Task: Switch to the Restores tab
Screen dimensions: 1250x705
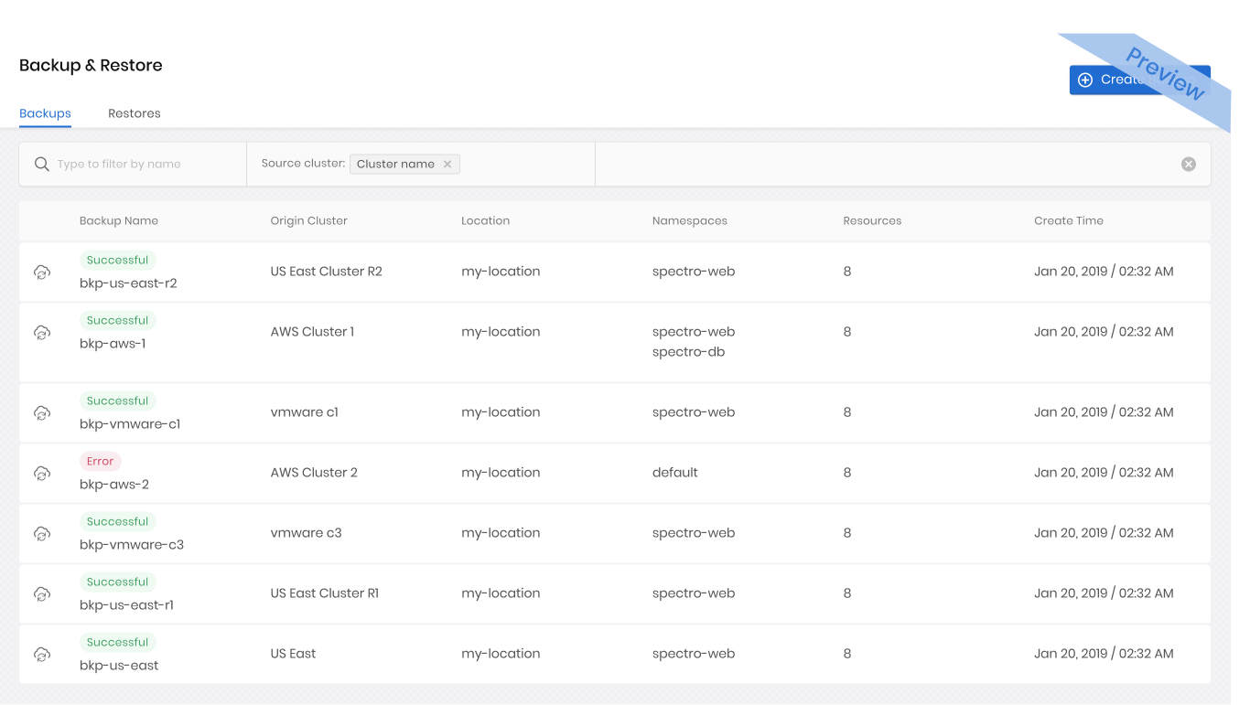Action: point(134,112)
